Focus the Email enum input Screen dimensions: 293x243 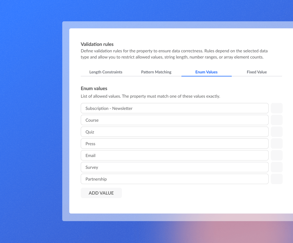tap(174, 155)
